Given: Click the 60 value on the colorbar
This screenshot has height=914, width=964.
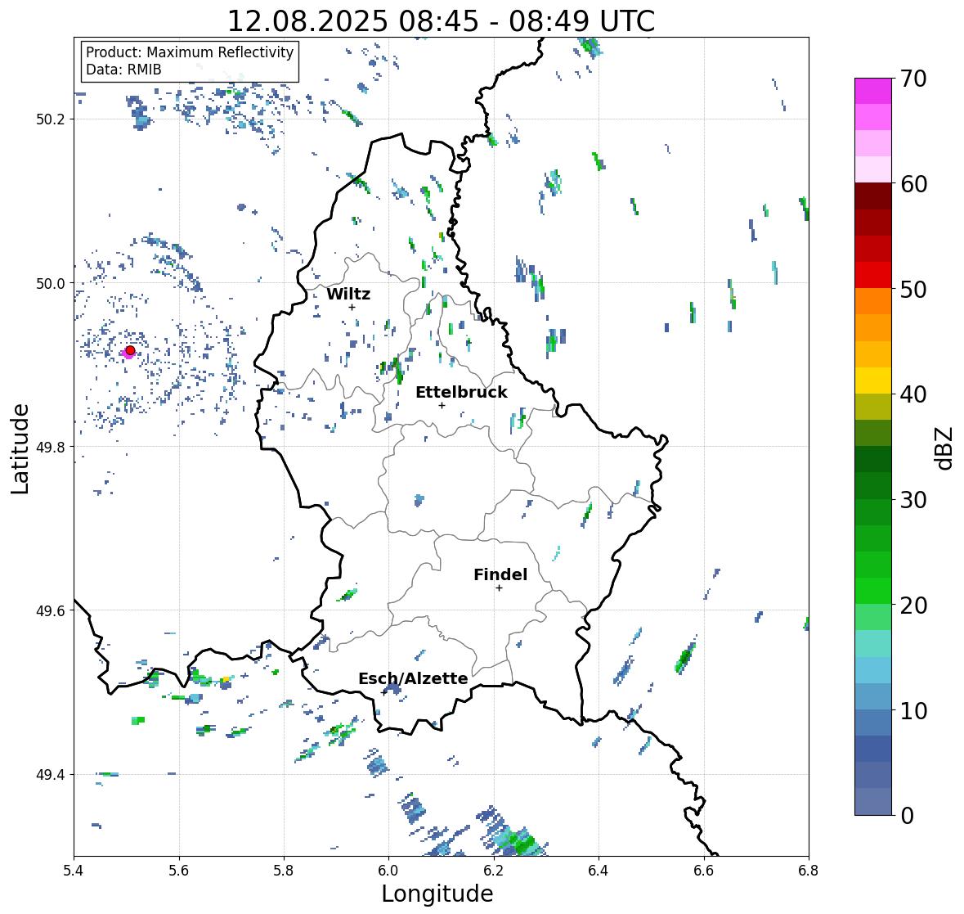Looking at the screenshot, I should coord(913,184).
